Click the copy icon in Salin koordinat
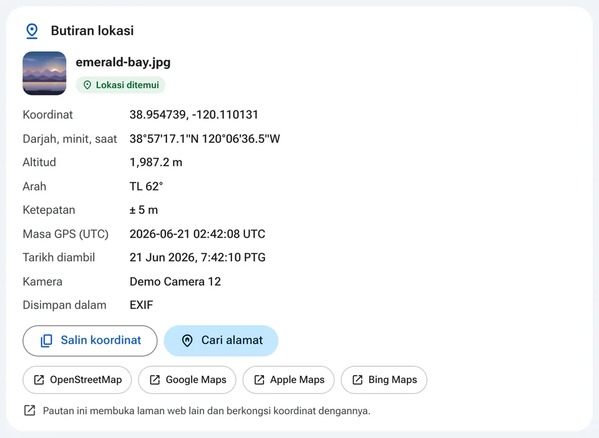 [x=47, y=341]
